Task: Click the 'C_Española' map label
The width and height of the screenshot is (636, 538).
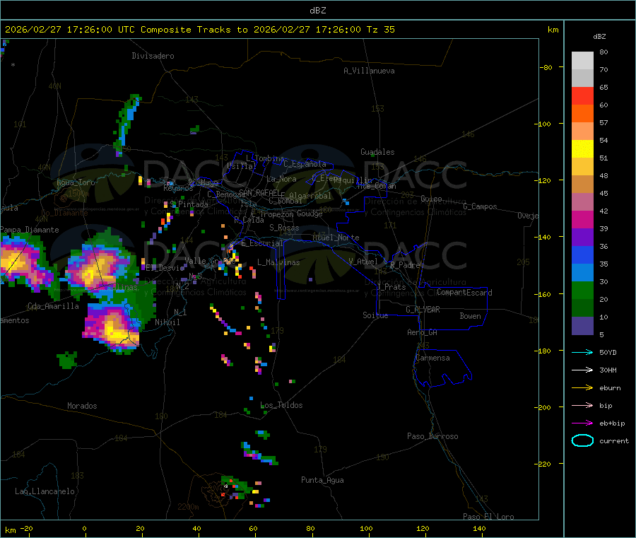Action: [x=305, y=164]
